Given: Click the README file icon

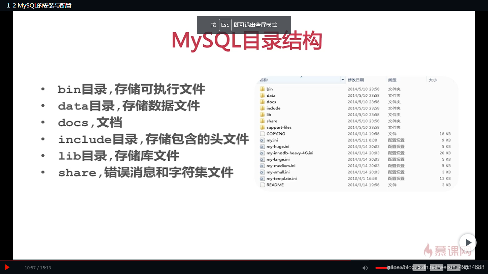Looking at the screenshot, I should point(262,185).
